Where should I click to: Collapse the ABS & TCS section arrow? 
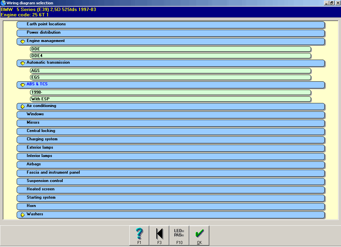[x=23, y=85]
